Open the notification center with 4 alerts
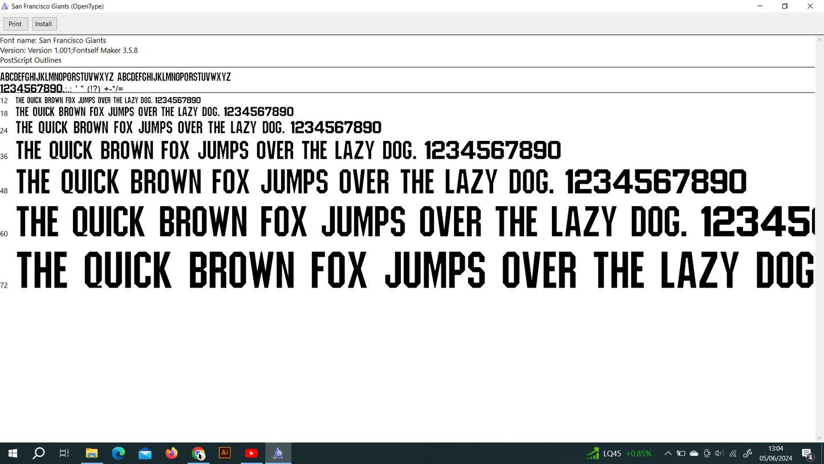 point(807,454)
